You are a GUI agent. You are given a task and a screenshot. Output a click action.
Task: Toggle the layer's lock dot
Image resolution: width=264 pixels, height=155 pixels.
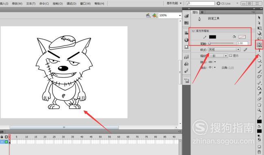click(2, 142)
